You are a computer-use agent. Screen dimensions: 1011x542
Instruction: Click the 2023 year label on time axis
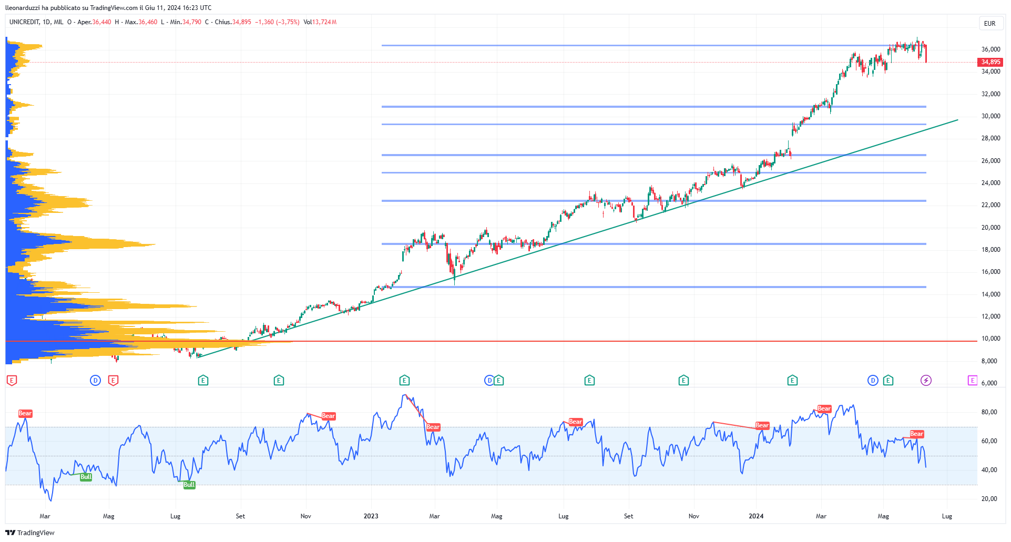click(371, 516)
